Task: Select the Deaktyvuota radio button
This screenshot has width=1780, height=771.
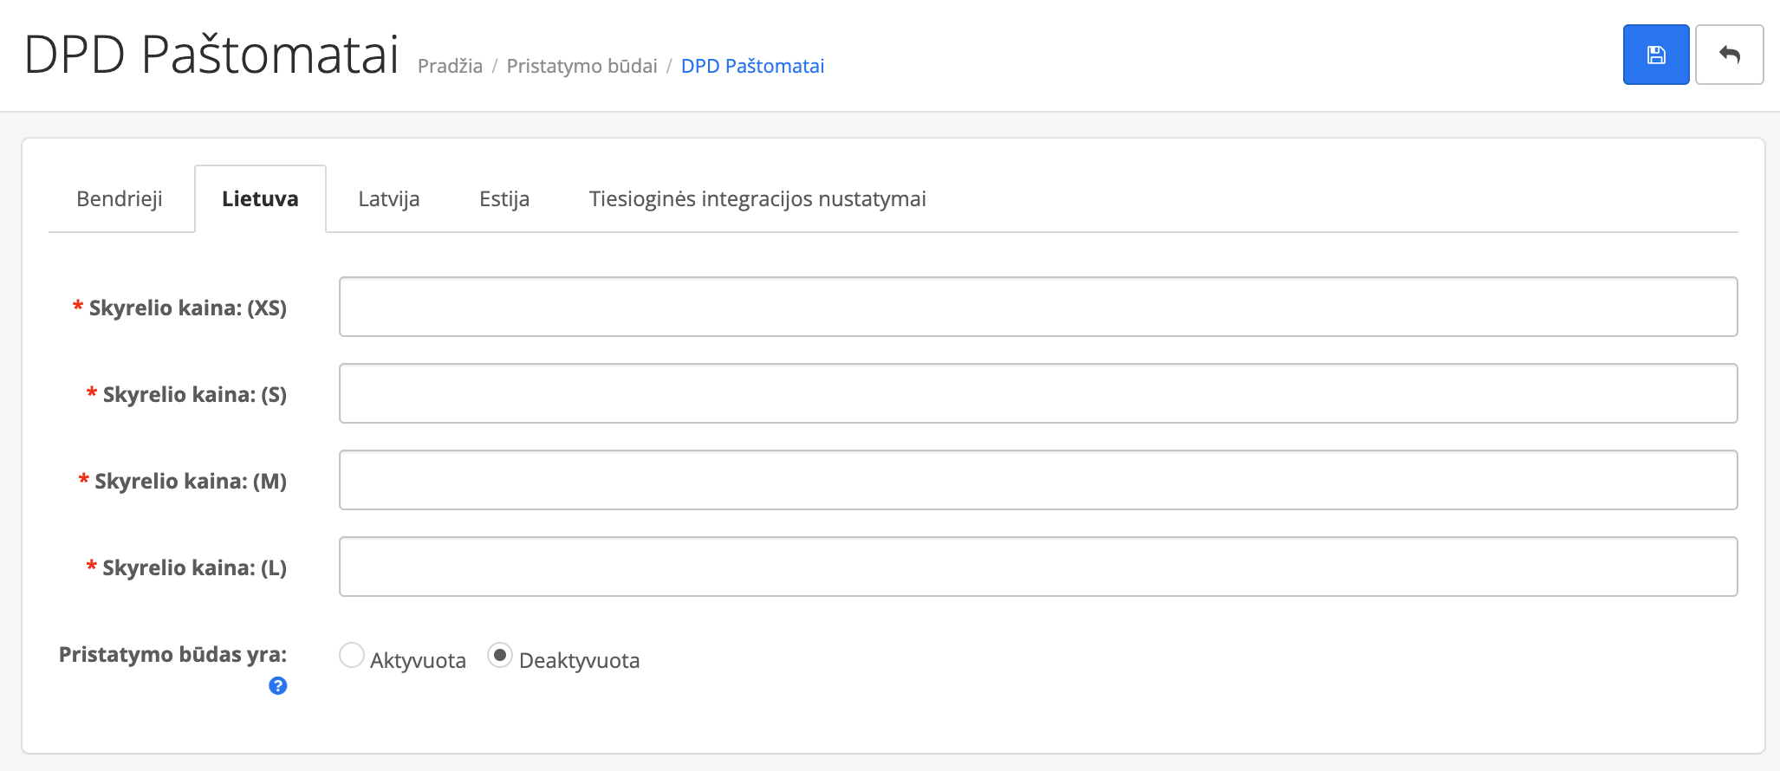Action: point(500,656)
